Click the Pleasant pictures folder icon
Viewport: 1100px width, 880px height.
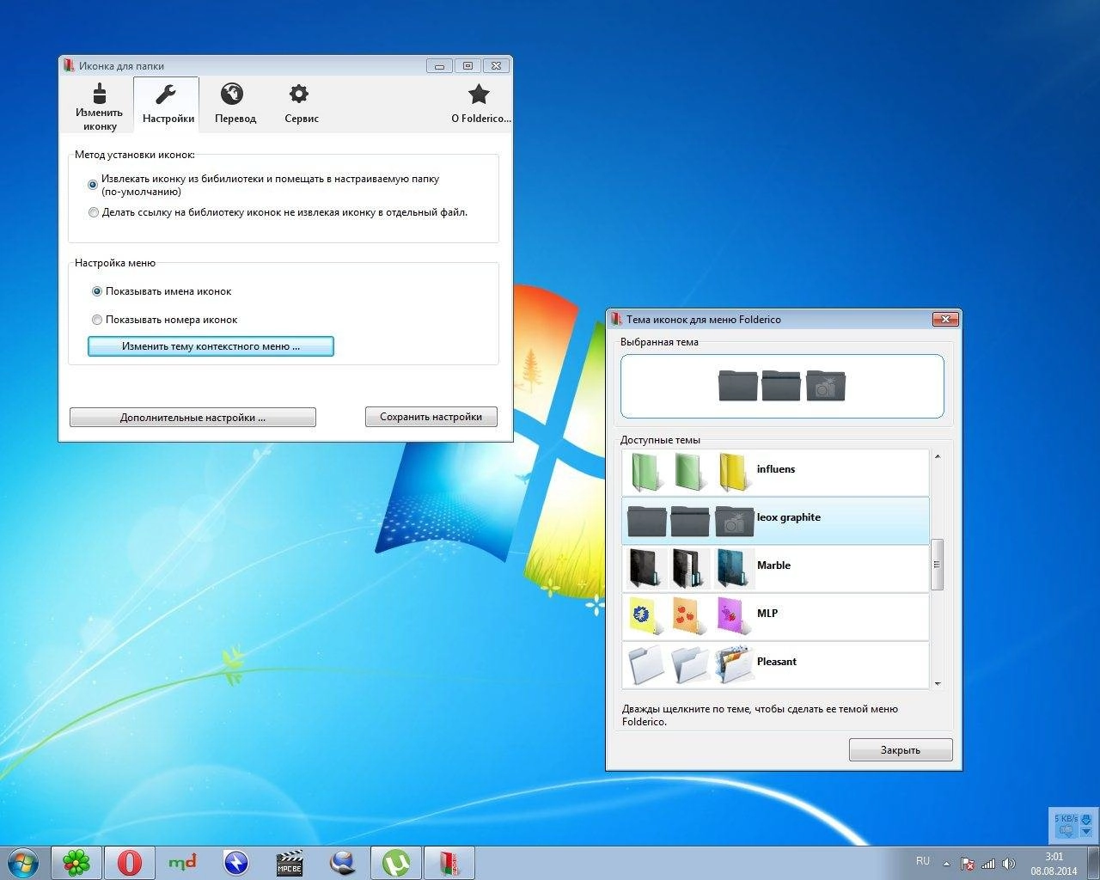[x=734, y=664]
